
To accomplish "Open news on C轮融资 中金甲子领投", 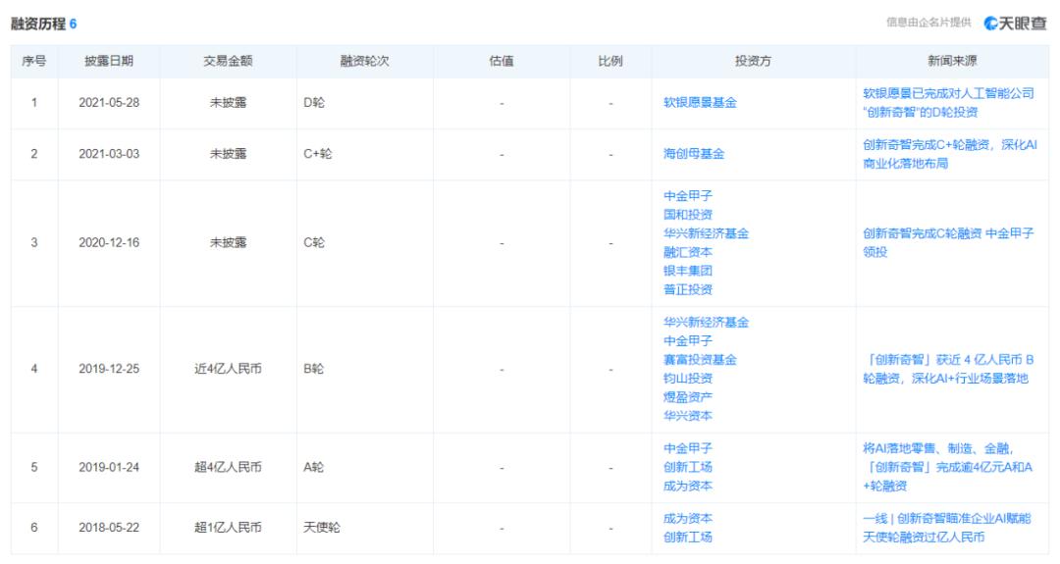I will click(948, 242).
